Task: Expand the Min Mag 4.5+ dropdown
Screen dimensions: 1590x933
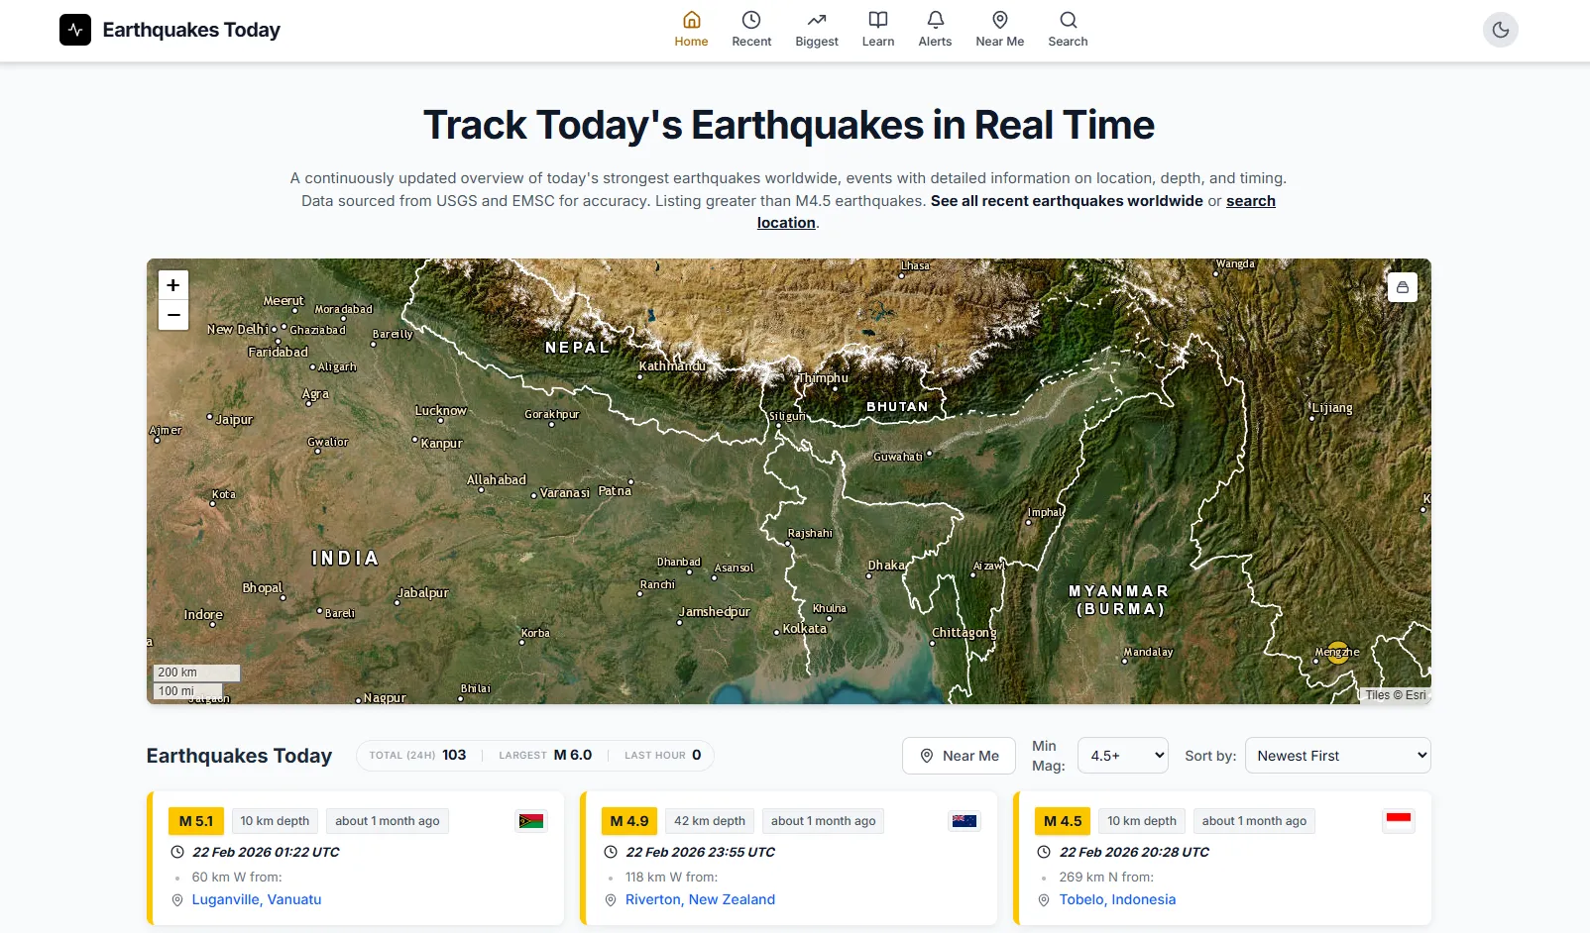Action: pyautogui.click(x=1122, y=756)
